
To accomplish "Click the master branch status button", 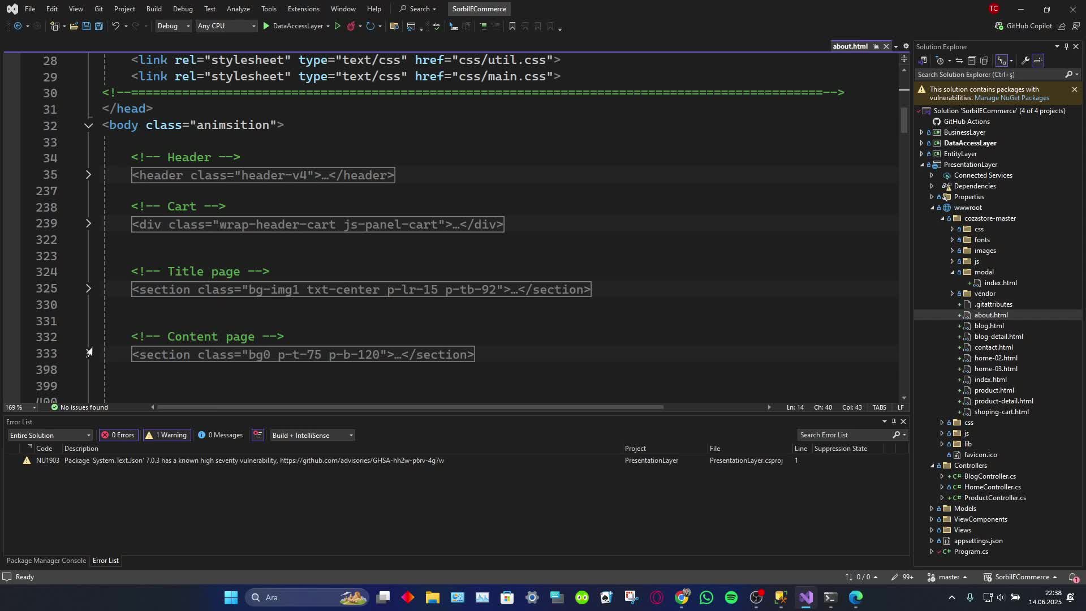I will point(947,577).
